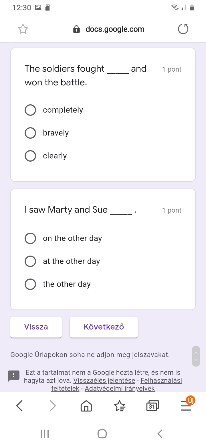Go to browser home page
The width and height of the screenshot is (206, 447).
[86, 406]
